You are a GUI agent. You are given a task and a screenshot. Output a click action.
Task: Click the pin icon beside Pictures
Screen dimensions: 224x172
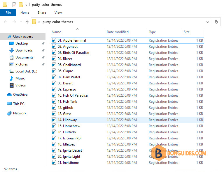[43, 64]
